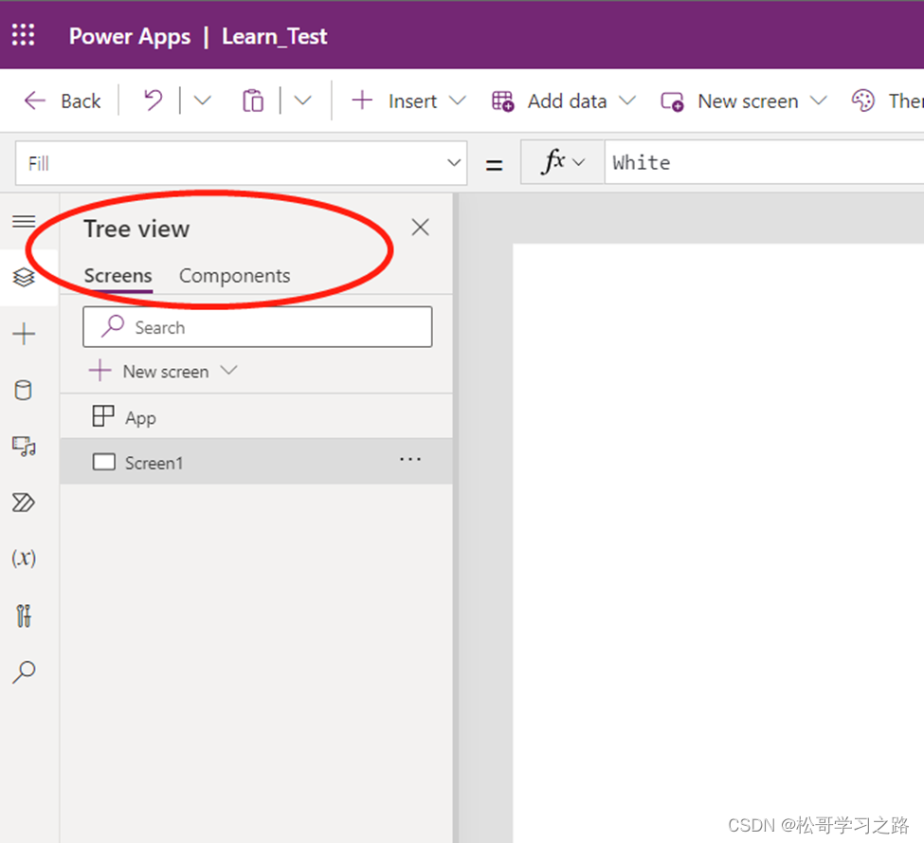Viewport: 924px width, 843px height.
Task: Click the Back button
Action: click(63, 101)
